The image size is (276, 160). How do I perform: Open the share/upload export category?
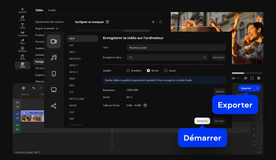(54, 106)
